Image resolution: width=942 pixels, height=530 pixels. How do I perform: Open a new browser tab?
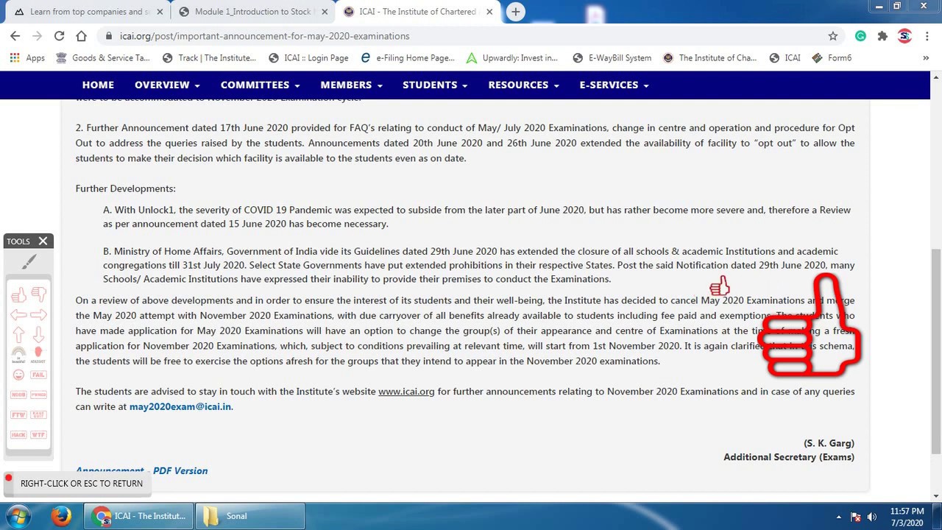(x=516, y=11)
